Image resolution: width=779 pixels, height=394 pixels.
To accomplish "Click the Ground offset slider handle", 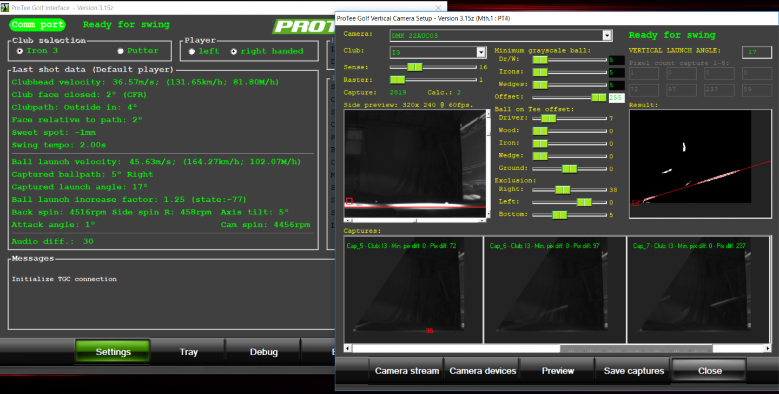I will pos(570,169).
